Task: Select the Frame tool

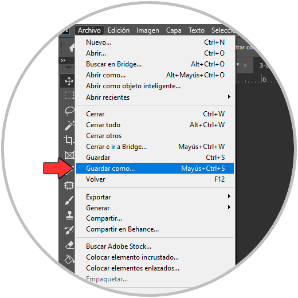Action: tap(69, 155)
